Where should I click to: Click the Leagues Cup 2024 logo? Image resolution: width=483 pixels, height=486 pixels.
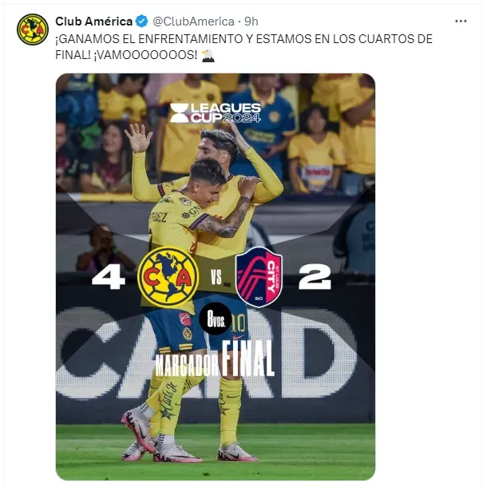point(216,113)
